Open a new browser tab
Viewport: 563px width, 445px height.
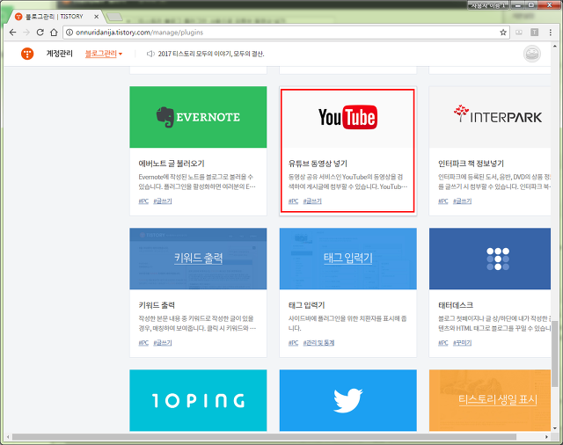pos(115,17)
